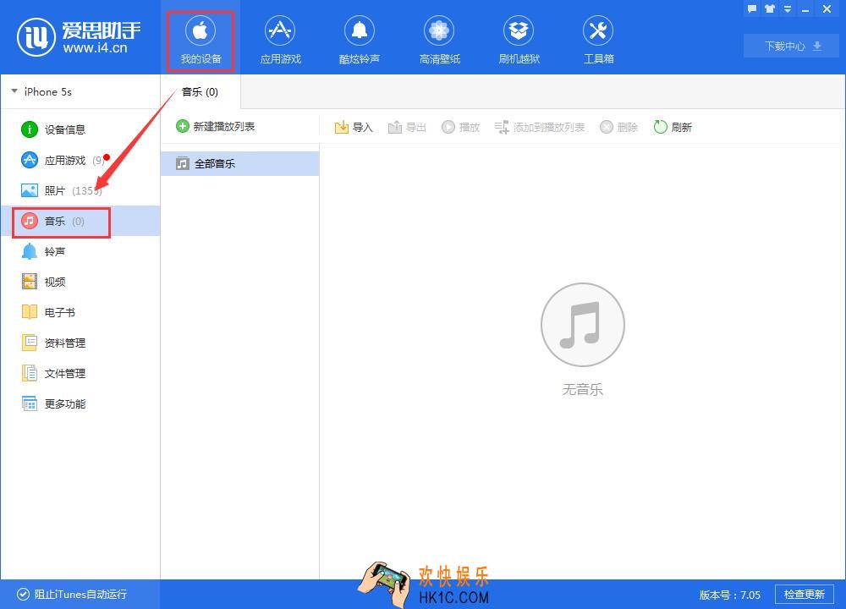Viewport: 846px width, 609px height.
Task: Open the 工具箱 toolbox tab
Action: (x=598, y=41)
